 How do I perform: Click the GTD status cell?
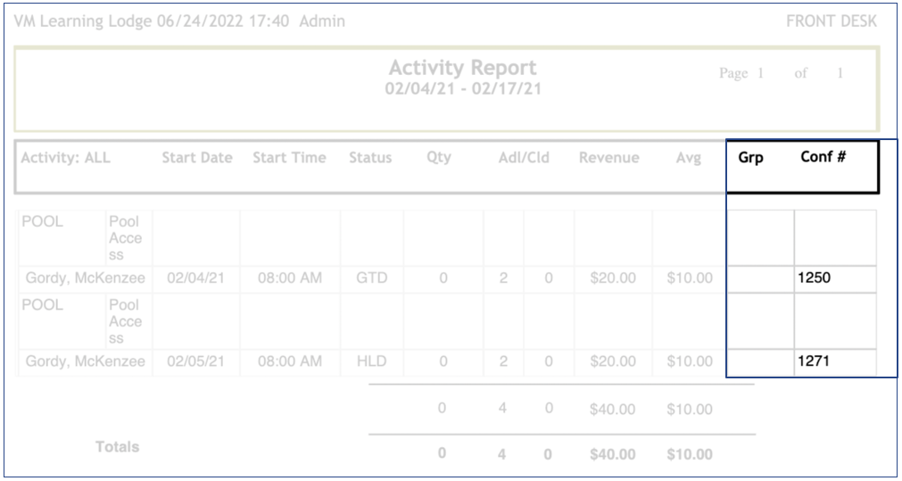tap(371, 278)
